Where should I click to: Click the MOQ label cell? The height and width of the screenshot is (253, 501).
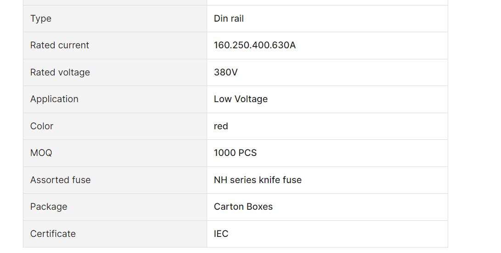click(x=115, y=153)
